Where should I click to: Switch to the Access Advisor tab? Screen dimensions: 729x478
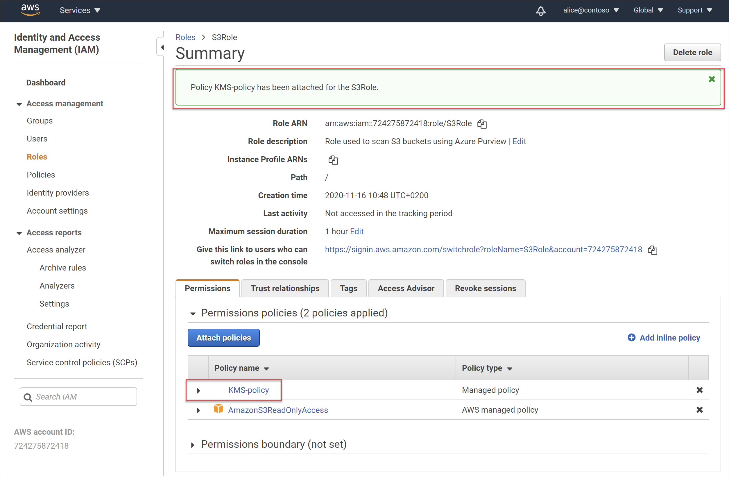406,288
